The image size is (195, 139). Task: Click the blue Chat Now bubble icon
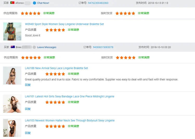[x=34, y=3]
